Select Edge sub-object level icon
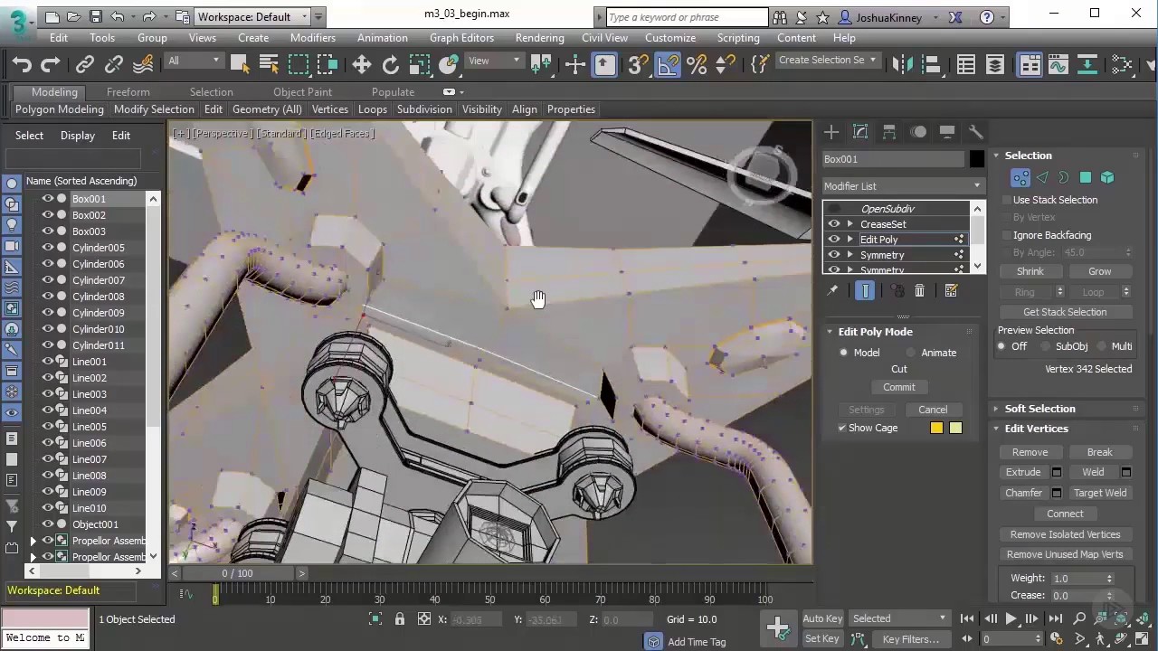Image resolution: width=1158 pixels, height=651 pixels. point(1042,178)
